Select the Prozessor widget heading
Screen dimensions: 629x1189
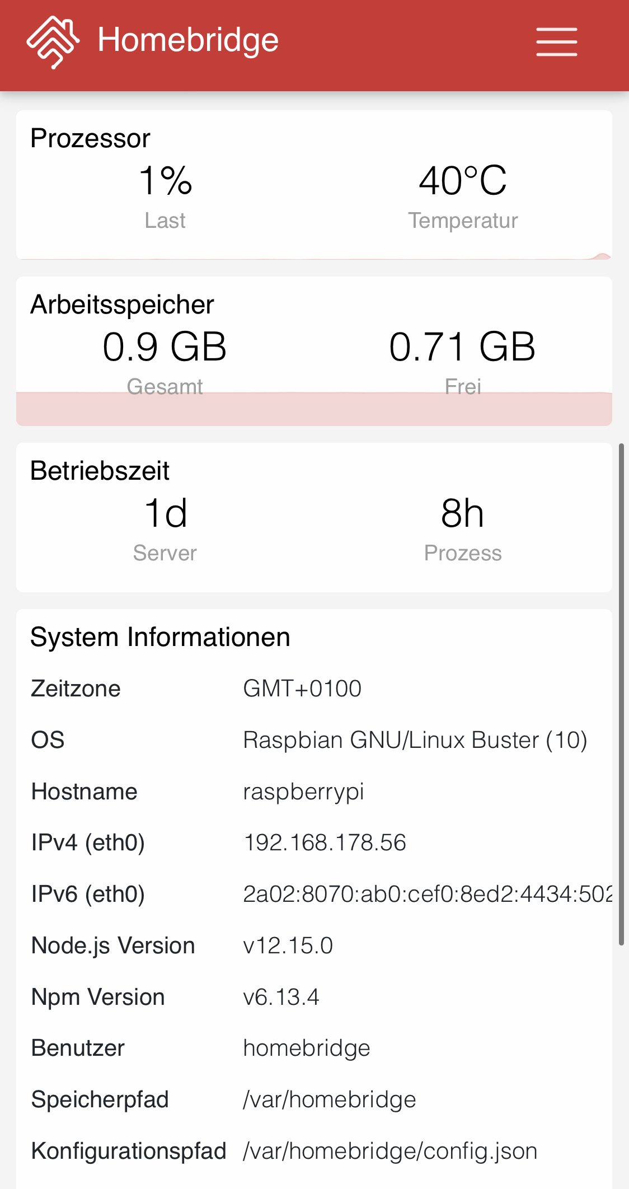[x=91, y=138]
